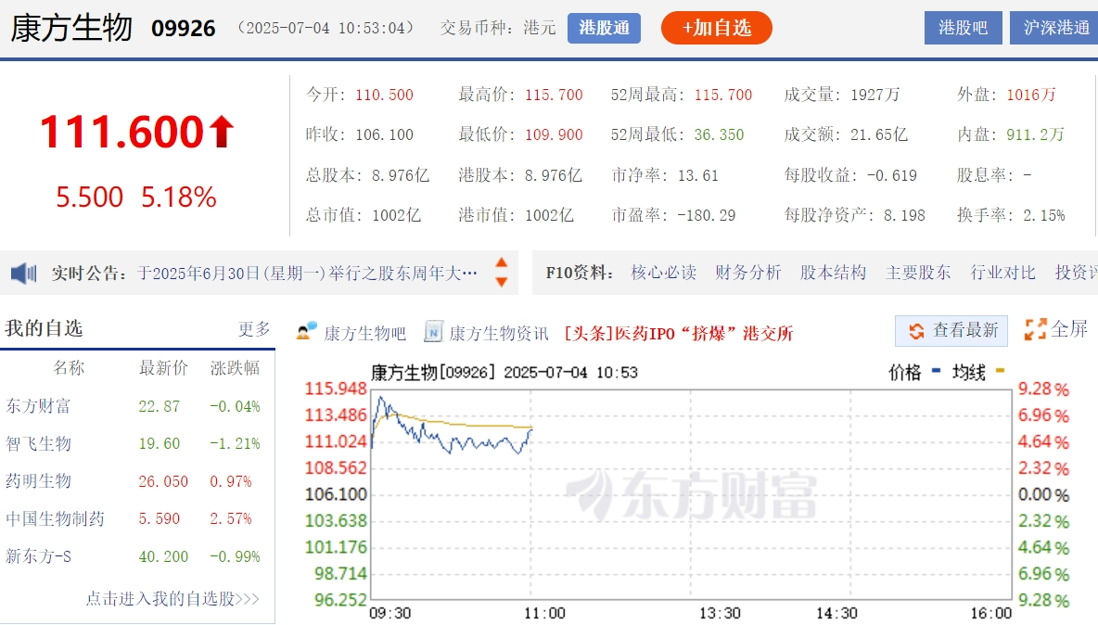Click the 总市值 value 1002亿

click(396, 215)
